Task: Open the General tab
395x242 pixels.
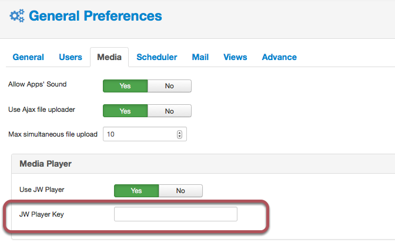Action: [28, 57]
